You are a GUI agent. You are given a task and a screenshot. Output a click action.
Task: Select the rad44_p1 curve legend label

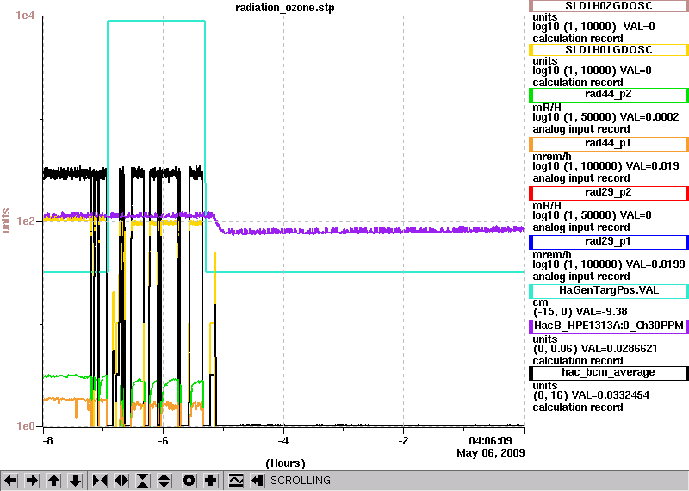[x=609, y=143]
